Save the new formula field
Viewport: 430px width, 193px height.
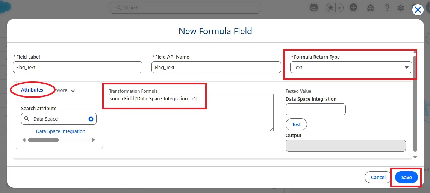(406, 177)
